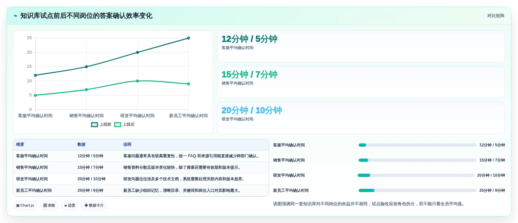Image resolution: width=518 pixels, height=223 pixels.
Task: Click table cell 客服平均确认时间
Action: click(32, 156)
